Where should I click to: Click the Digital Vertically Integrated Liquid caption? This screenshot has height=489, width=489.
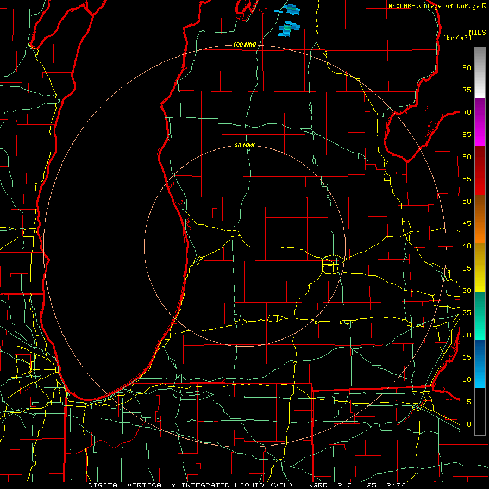pyautogui.click(x=190, y=485)
